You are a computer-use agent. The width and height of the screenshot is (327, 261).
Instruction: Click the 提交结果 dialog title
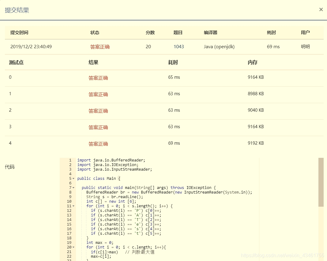[x=17, y=10]
